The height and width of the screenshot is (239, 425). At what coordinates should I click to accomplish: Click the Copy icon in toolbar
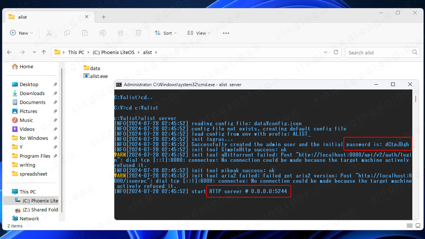pyautogui.click(x=67, y=33)
